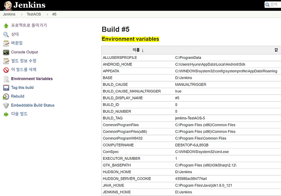
Task: Open the Environment Variables sidebar link
Action: (x=32, y=79)
